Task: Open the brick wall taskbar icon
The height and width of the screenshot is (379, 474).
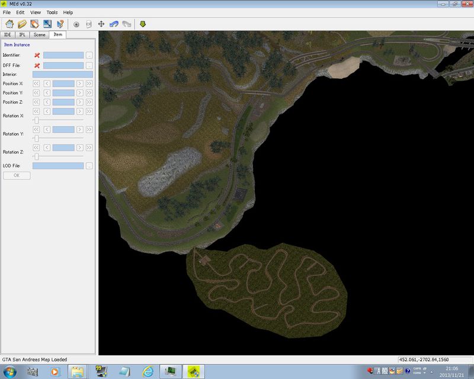Action: pyautogui.click(x=33, y=371)
